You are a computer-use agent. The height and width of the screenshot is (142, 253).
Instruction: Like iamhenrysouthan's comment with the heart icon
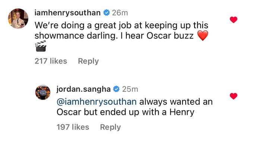[x=234, y=20]
